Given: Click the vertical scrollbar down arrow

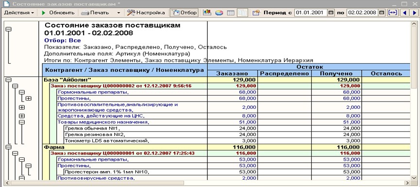Looking at the screenshot, I should 414,177.
